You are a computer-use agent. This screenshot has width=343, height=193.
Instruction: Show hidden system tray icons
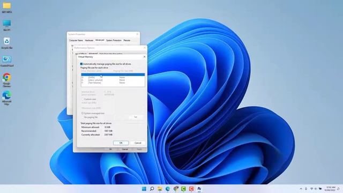click(x=301, y=189)
